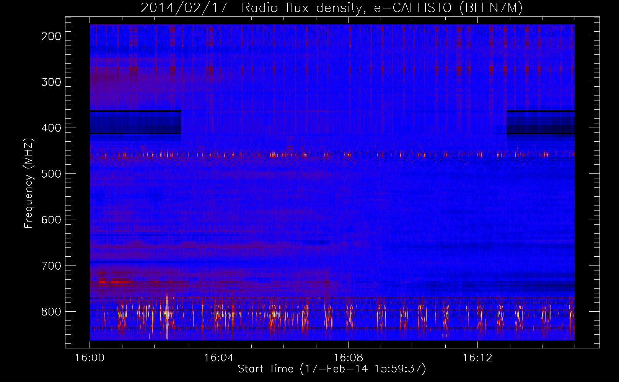The height and width of the screenshot is (382, 619).
Task: Click the 300 frequency tick label
Action: coord(51,82)
